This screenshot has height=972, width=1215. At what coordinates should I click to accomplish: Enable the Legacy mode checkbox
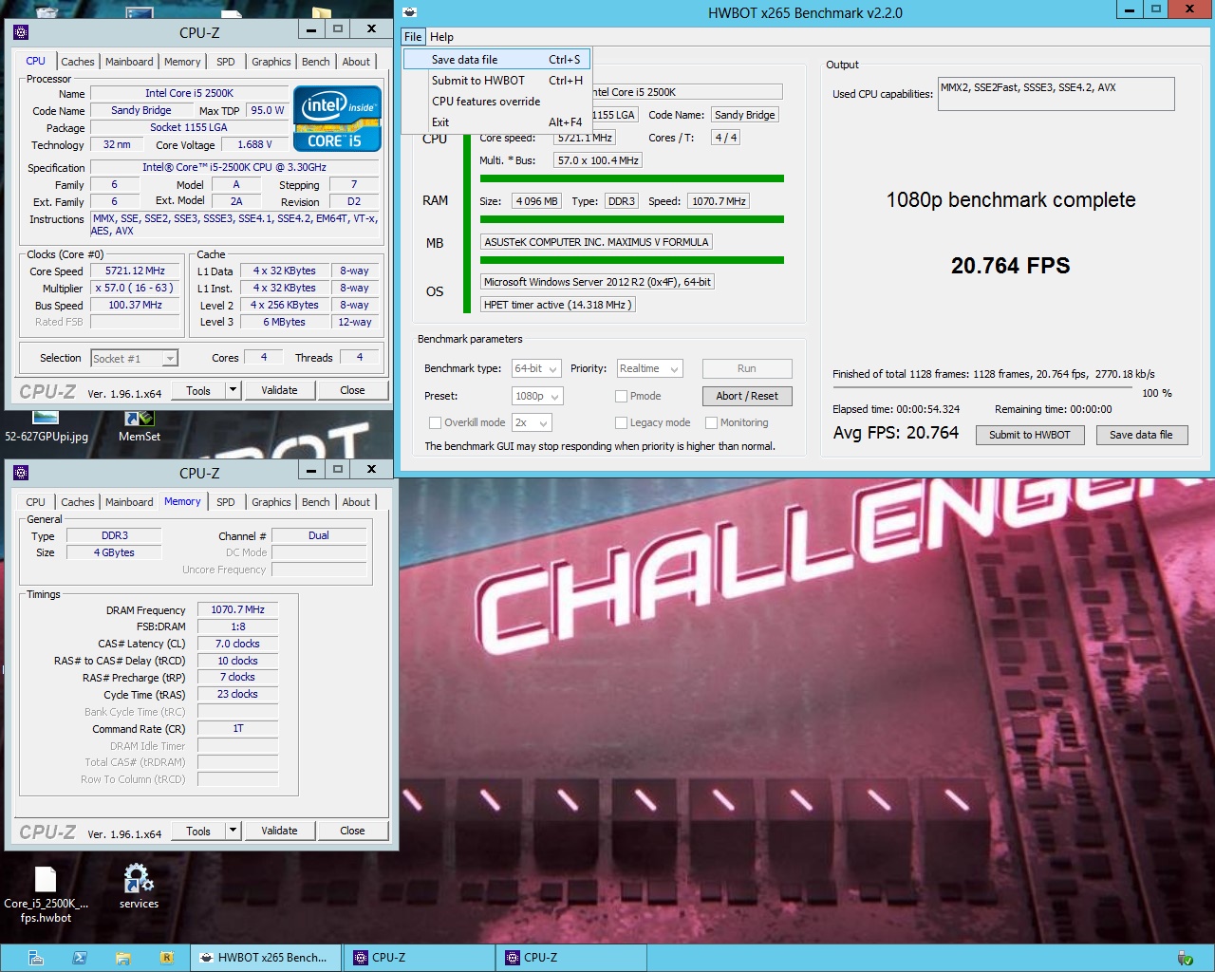(x=621, y=423)
